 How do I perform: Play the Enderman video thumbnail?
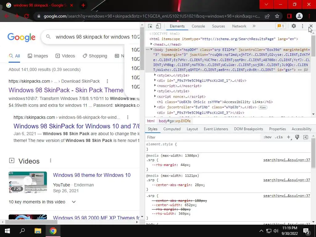[x=28, y=182]
